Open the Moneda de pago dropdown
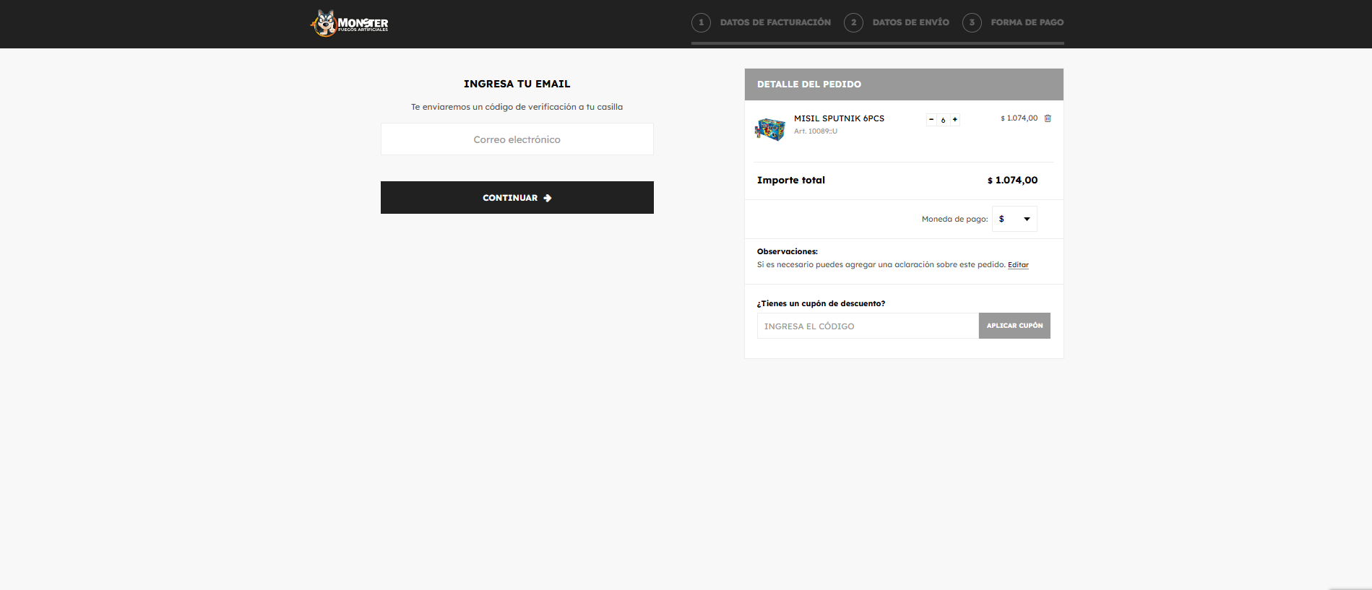This screenshot has width=1372, height=590. click(x=1014, y=219)
